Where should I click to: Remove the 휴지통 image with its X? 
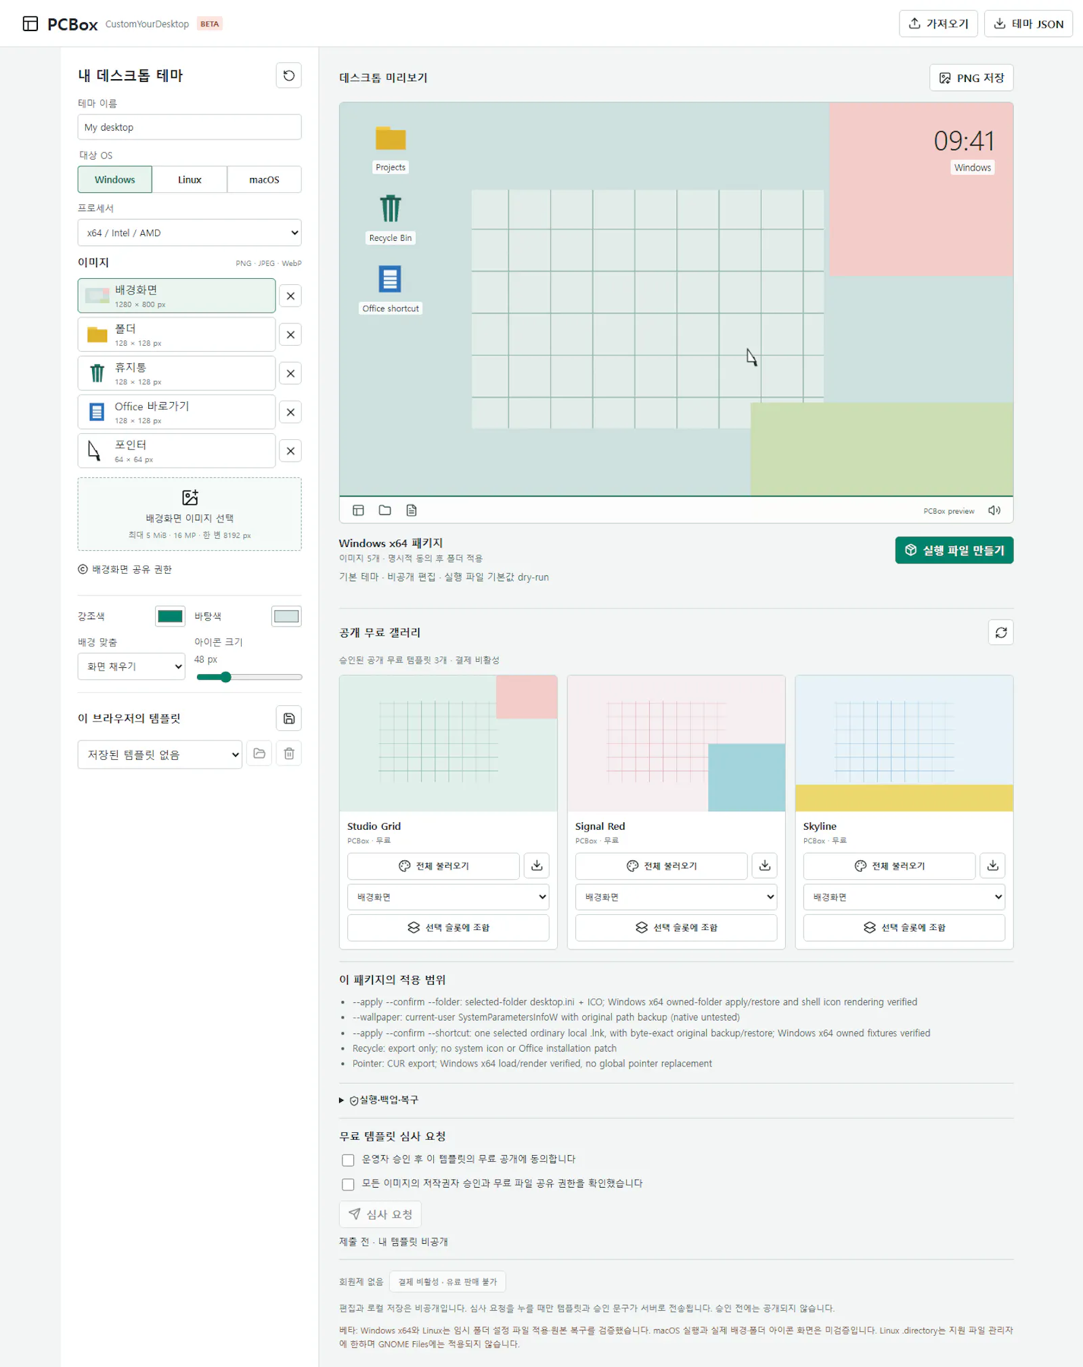click(x=290, y=374)
